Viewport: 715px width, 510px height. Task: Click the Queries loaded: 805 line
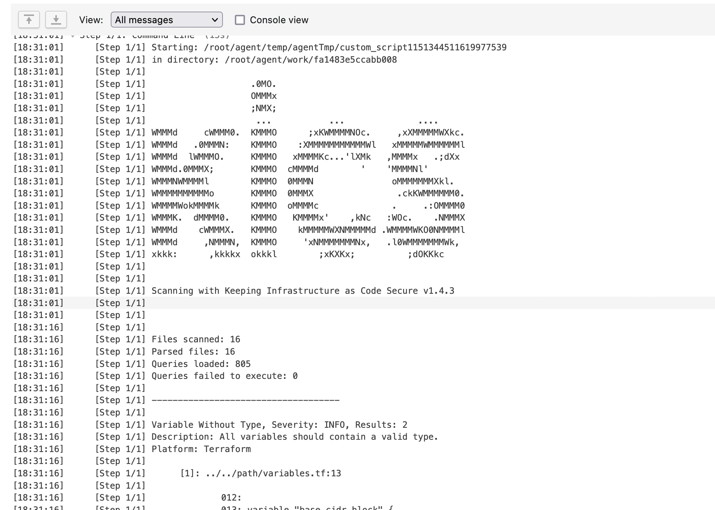201,364
